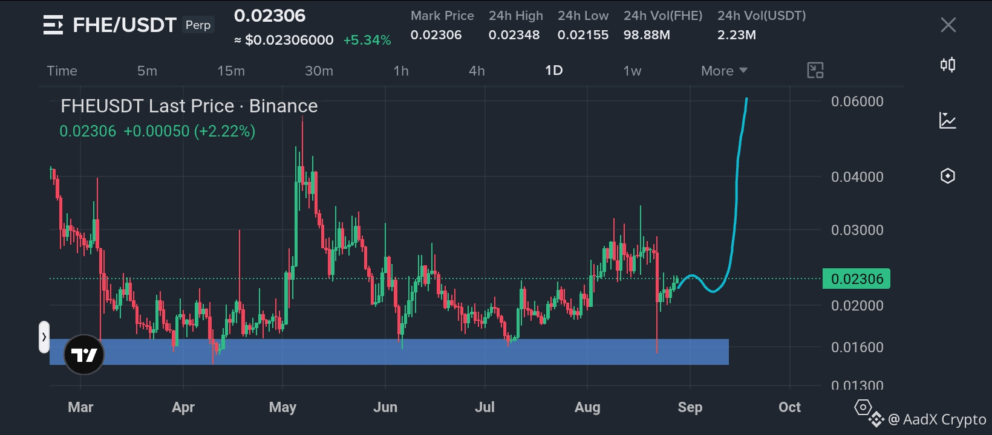Switch to the 15m timeframe
Viewport: 992px width, 435px height.
coord(231,71)
